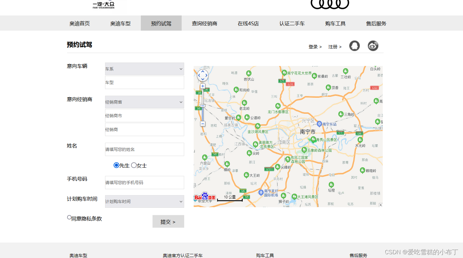
Task: Click the 木光岭 mountain marker
Action: 360,140
